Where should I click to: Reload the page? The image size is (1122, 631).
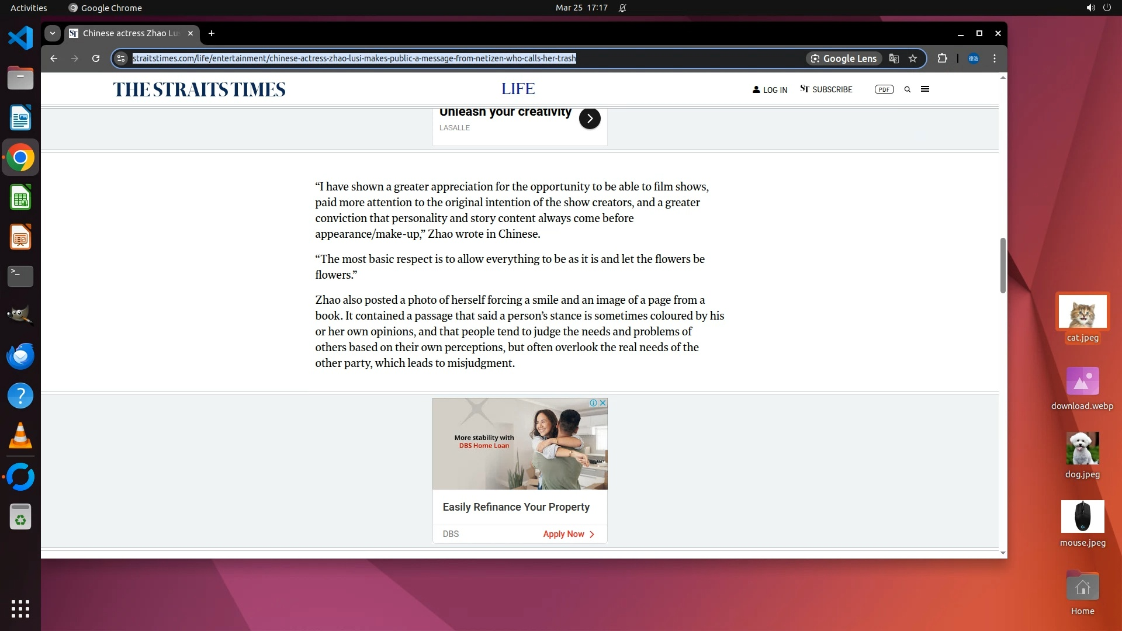pyautogui.click(x=96, y=58)
